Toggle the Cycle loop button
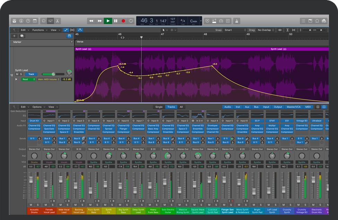 point(131,21)
